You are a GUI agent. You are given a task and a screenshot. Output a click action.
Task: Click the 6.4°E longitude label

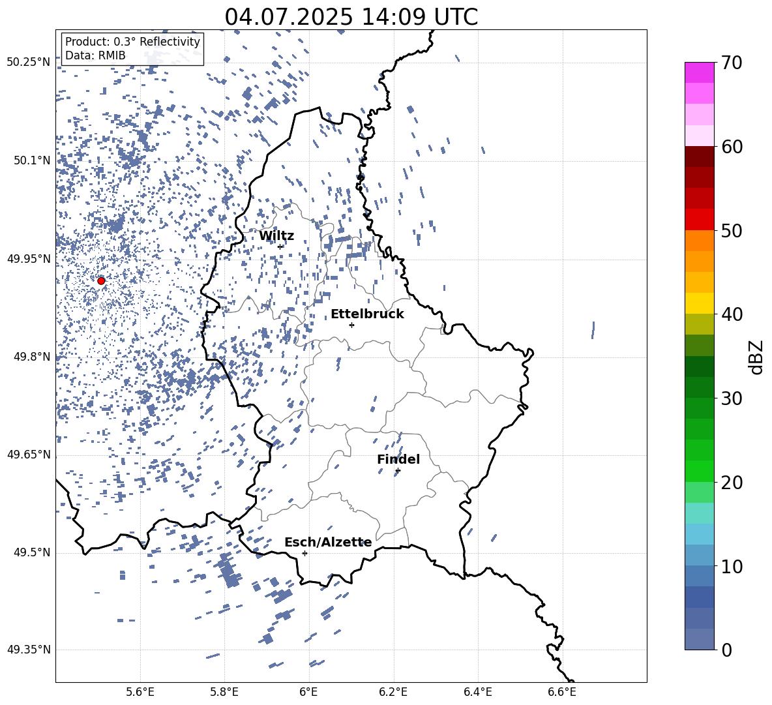[x=478, y=692]
